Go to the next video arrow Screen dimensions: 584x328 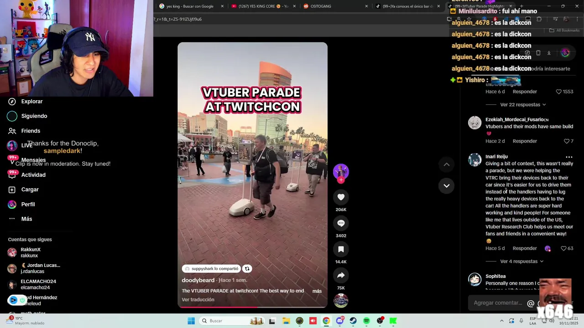(x=447, y=186)
